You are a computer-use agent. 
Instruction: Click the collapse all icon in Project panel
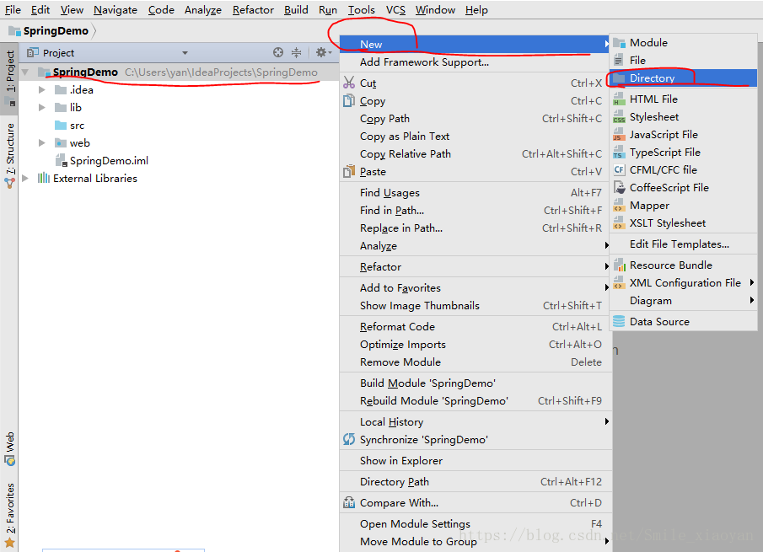point(296,52)
